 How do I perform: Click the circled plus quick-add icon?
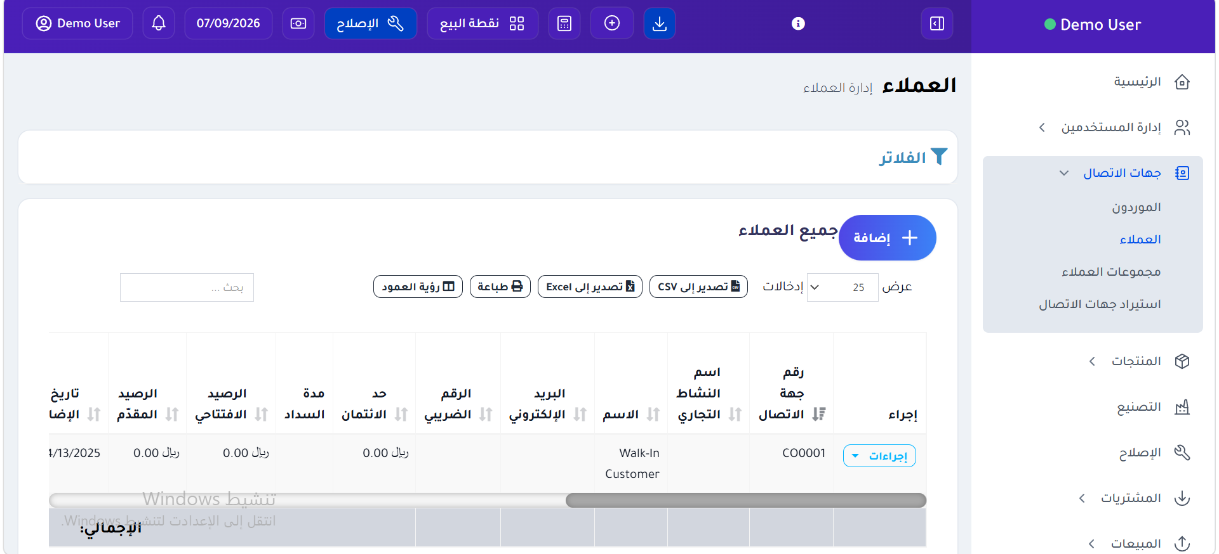pos(612,23)
